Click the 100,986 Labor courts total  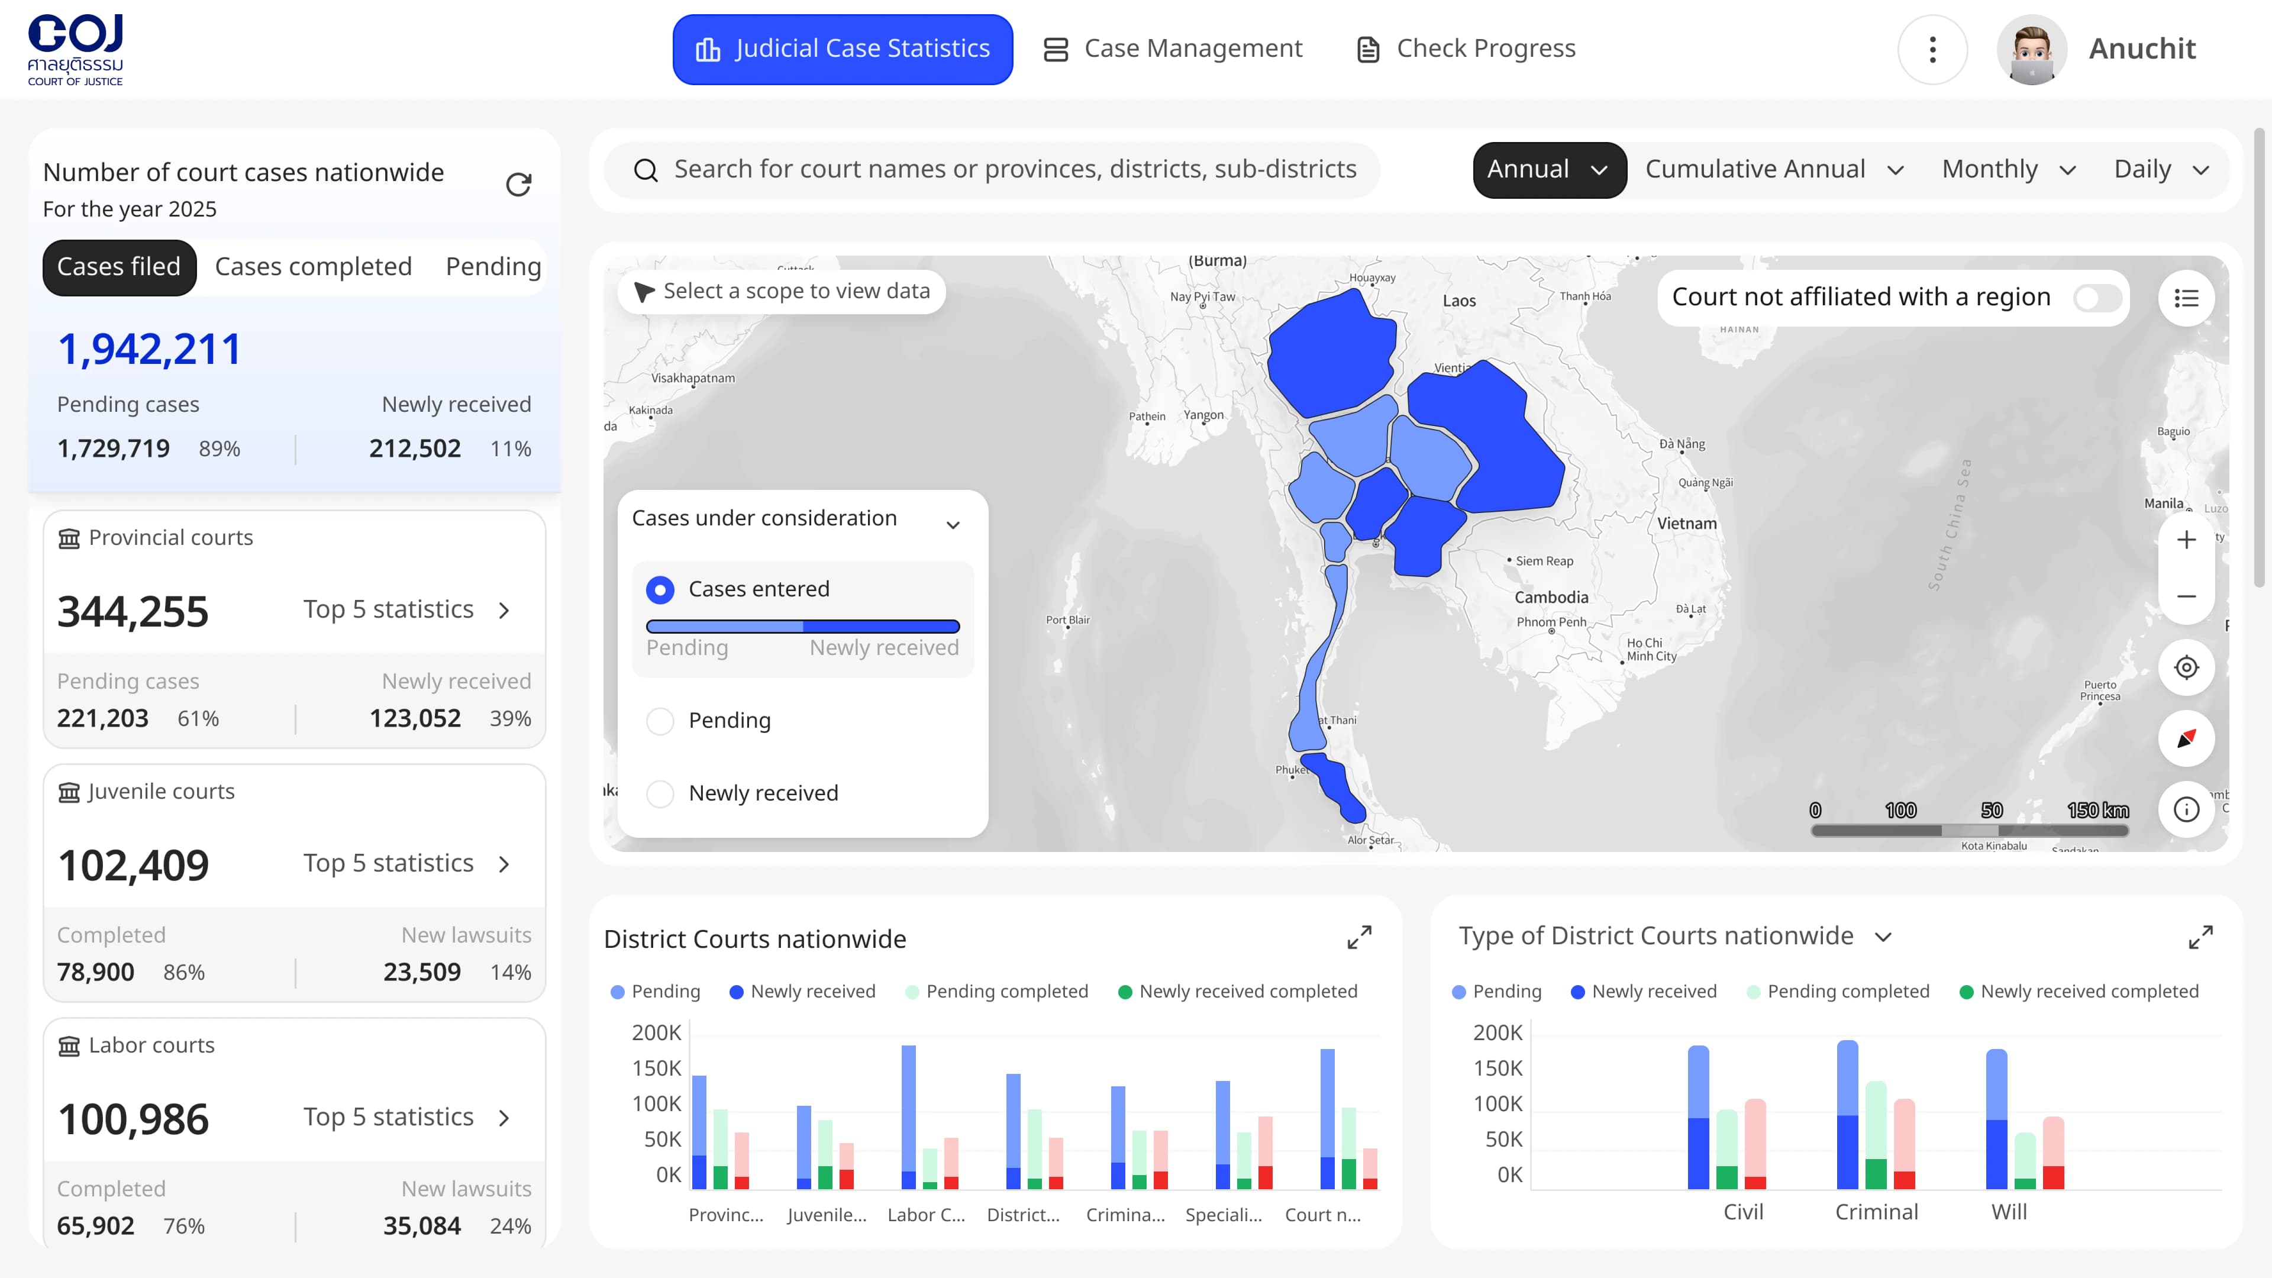[x=133, y=1120]
